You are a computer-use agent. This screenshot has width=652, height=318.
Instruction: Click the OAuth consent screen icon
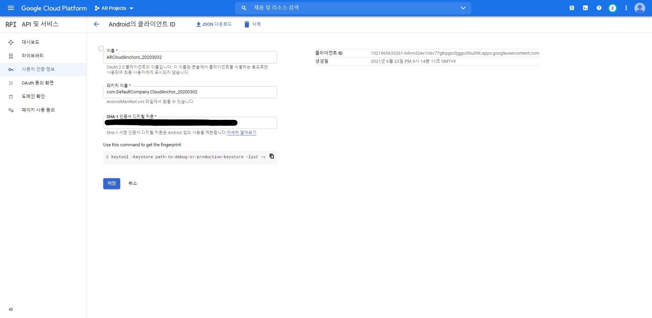point(11,83)
